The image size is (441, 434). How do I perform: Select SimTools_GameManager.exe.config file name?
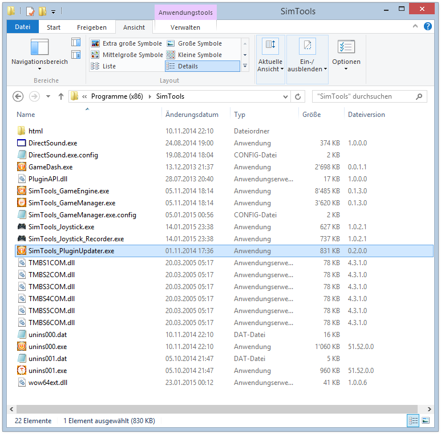pos(82,215)
